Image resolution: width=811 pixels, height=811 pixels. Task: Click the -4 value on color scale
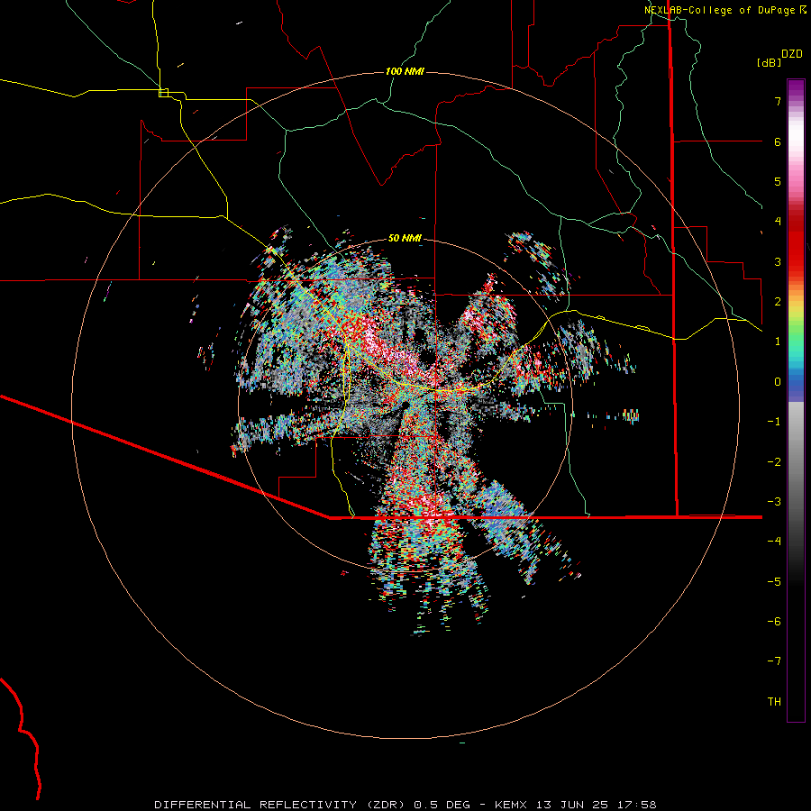774,542
